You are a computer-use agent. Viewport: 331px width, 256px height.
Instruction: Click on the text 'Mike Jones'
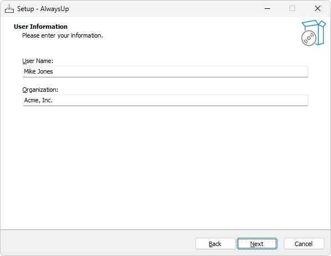(38, 71)
